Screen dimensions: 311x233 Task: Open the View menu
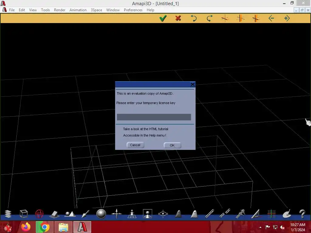coord(33,10)
